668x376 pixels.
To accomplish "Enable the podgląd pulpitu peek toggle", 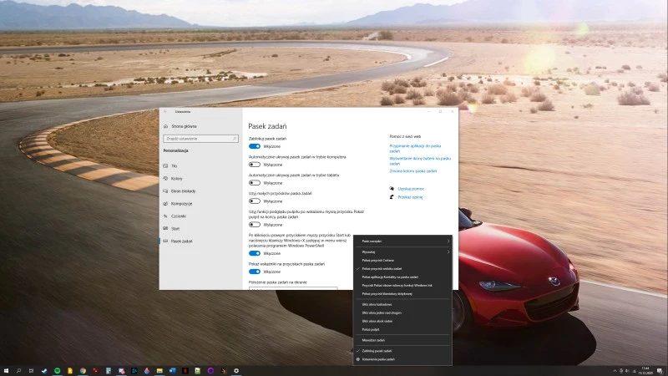I will click(255, 225).
